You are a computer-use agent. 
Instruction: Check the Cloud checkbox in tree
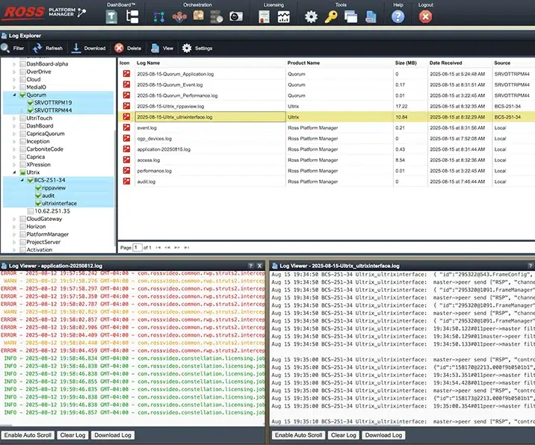[23, 79]
